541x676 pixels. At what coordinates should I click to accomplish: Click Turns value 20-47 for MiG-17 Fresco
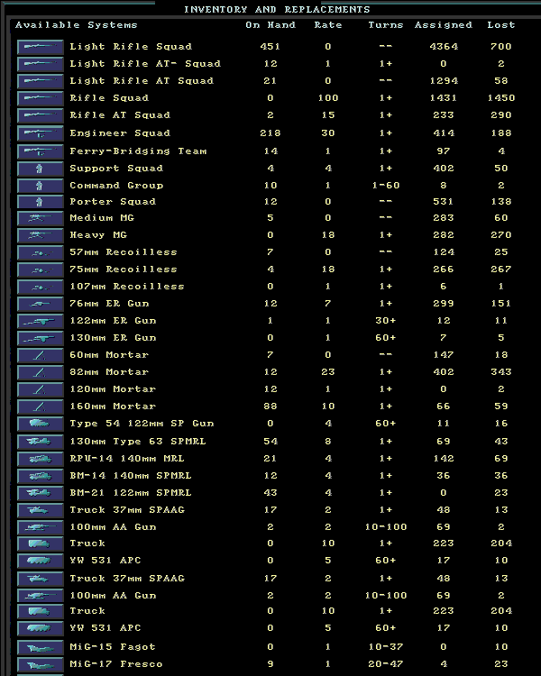point(386,664)
